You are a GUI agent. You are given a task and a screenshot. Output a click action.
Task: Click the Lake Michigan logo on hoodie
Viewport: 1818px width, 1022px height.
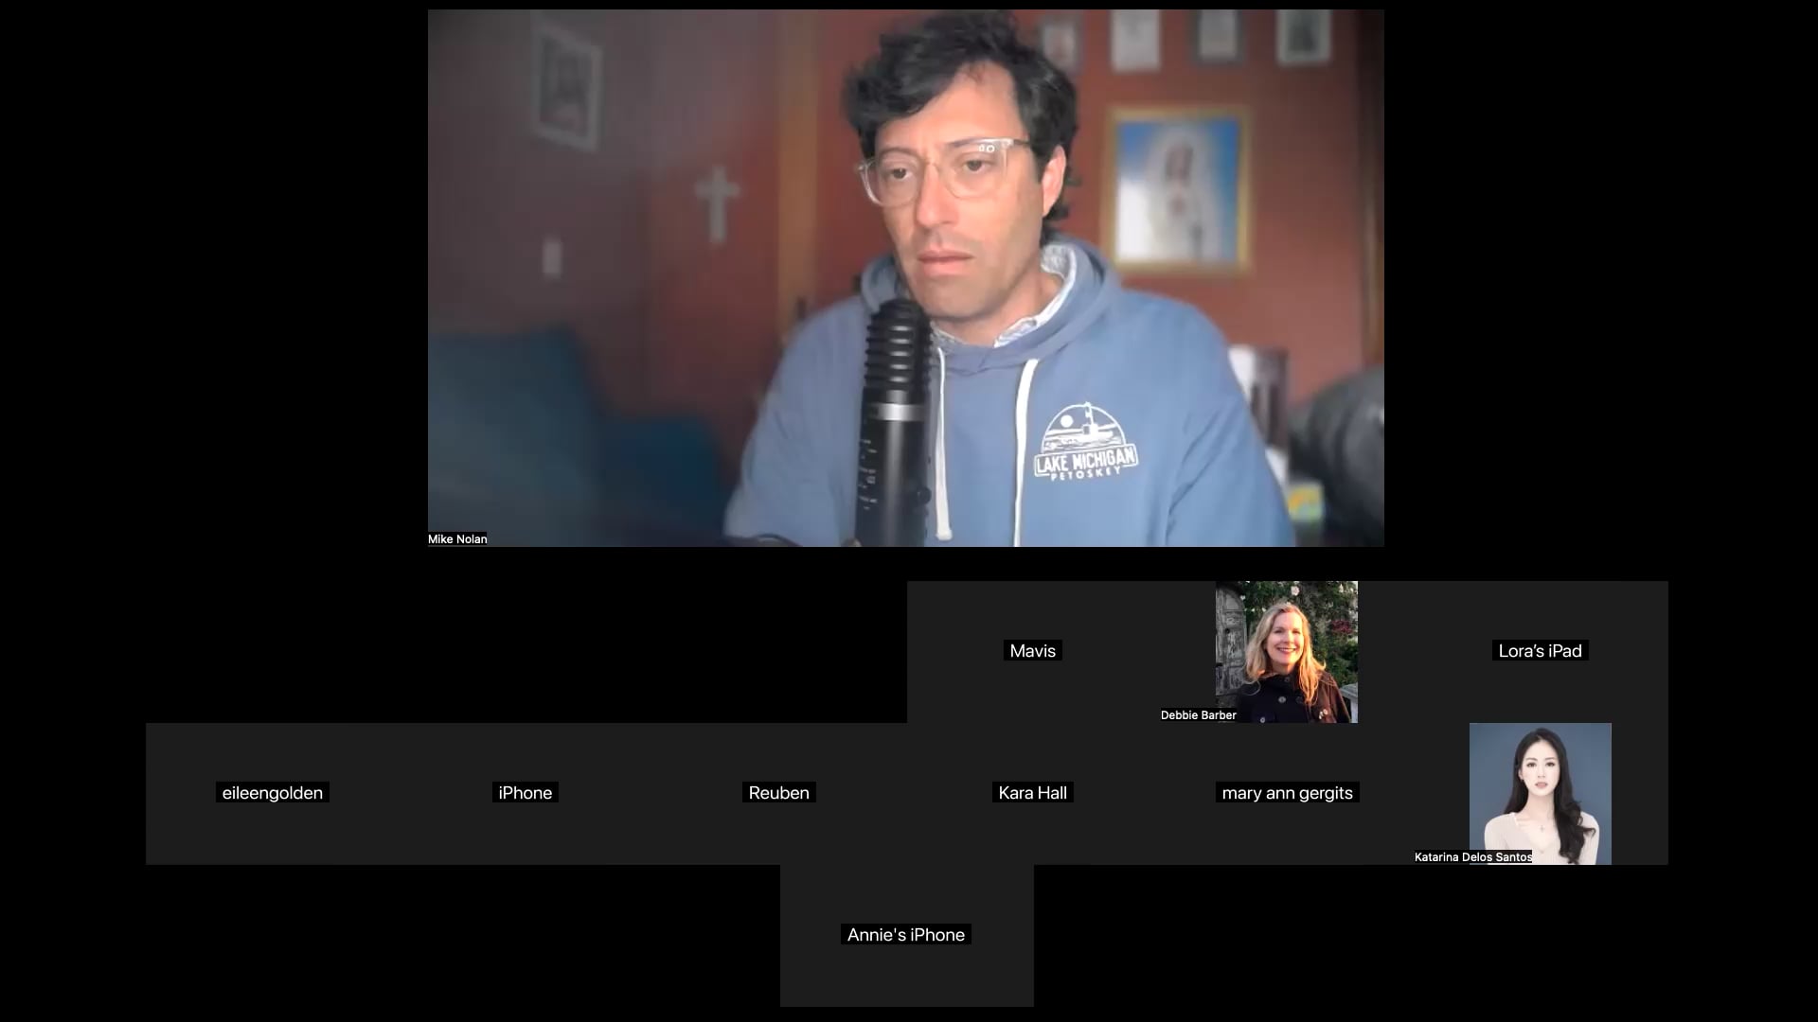click(x=1084, y=445)
